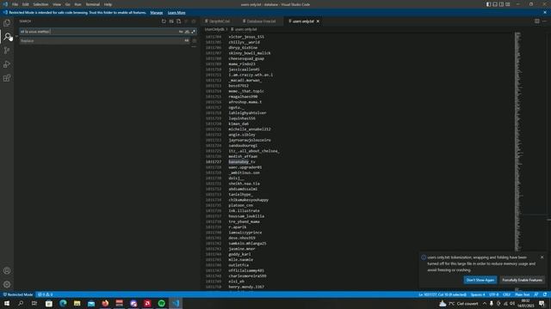Open Windows taskbar search

21,303
